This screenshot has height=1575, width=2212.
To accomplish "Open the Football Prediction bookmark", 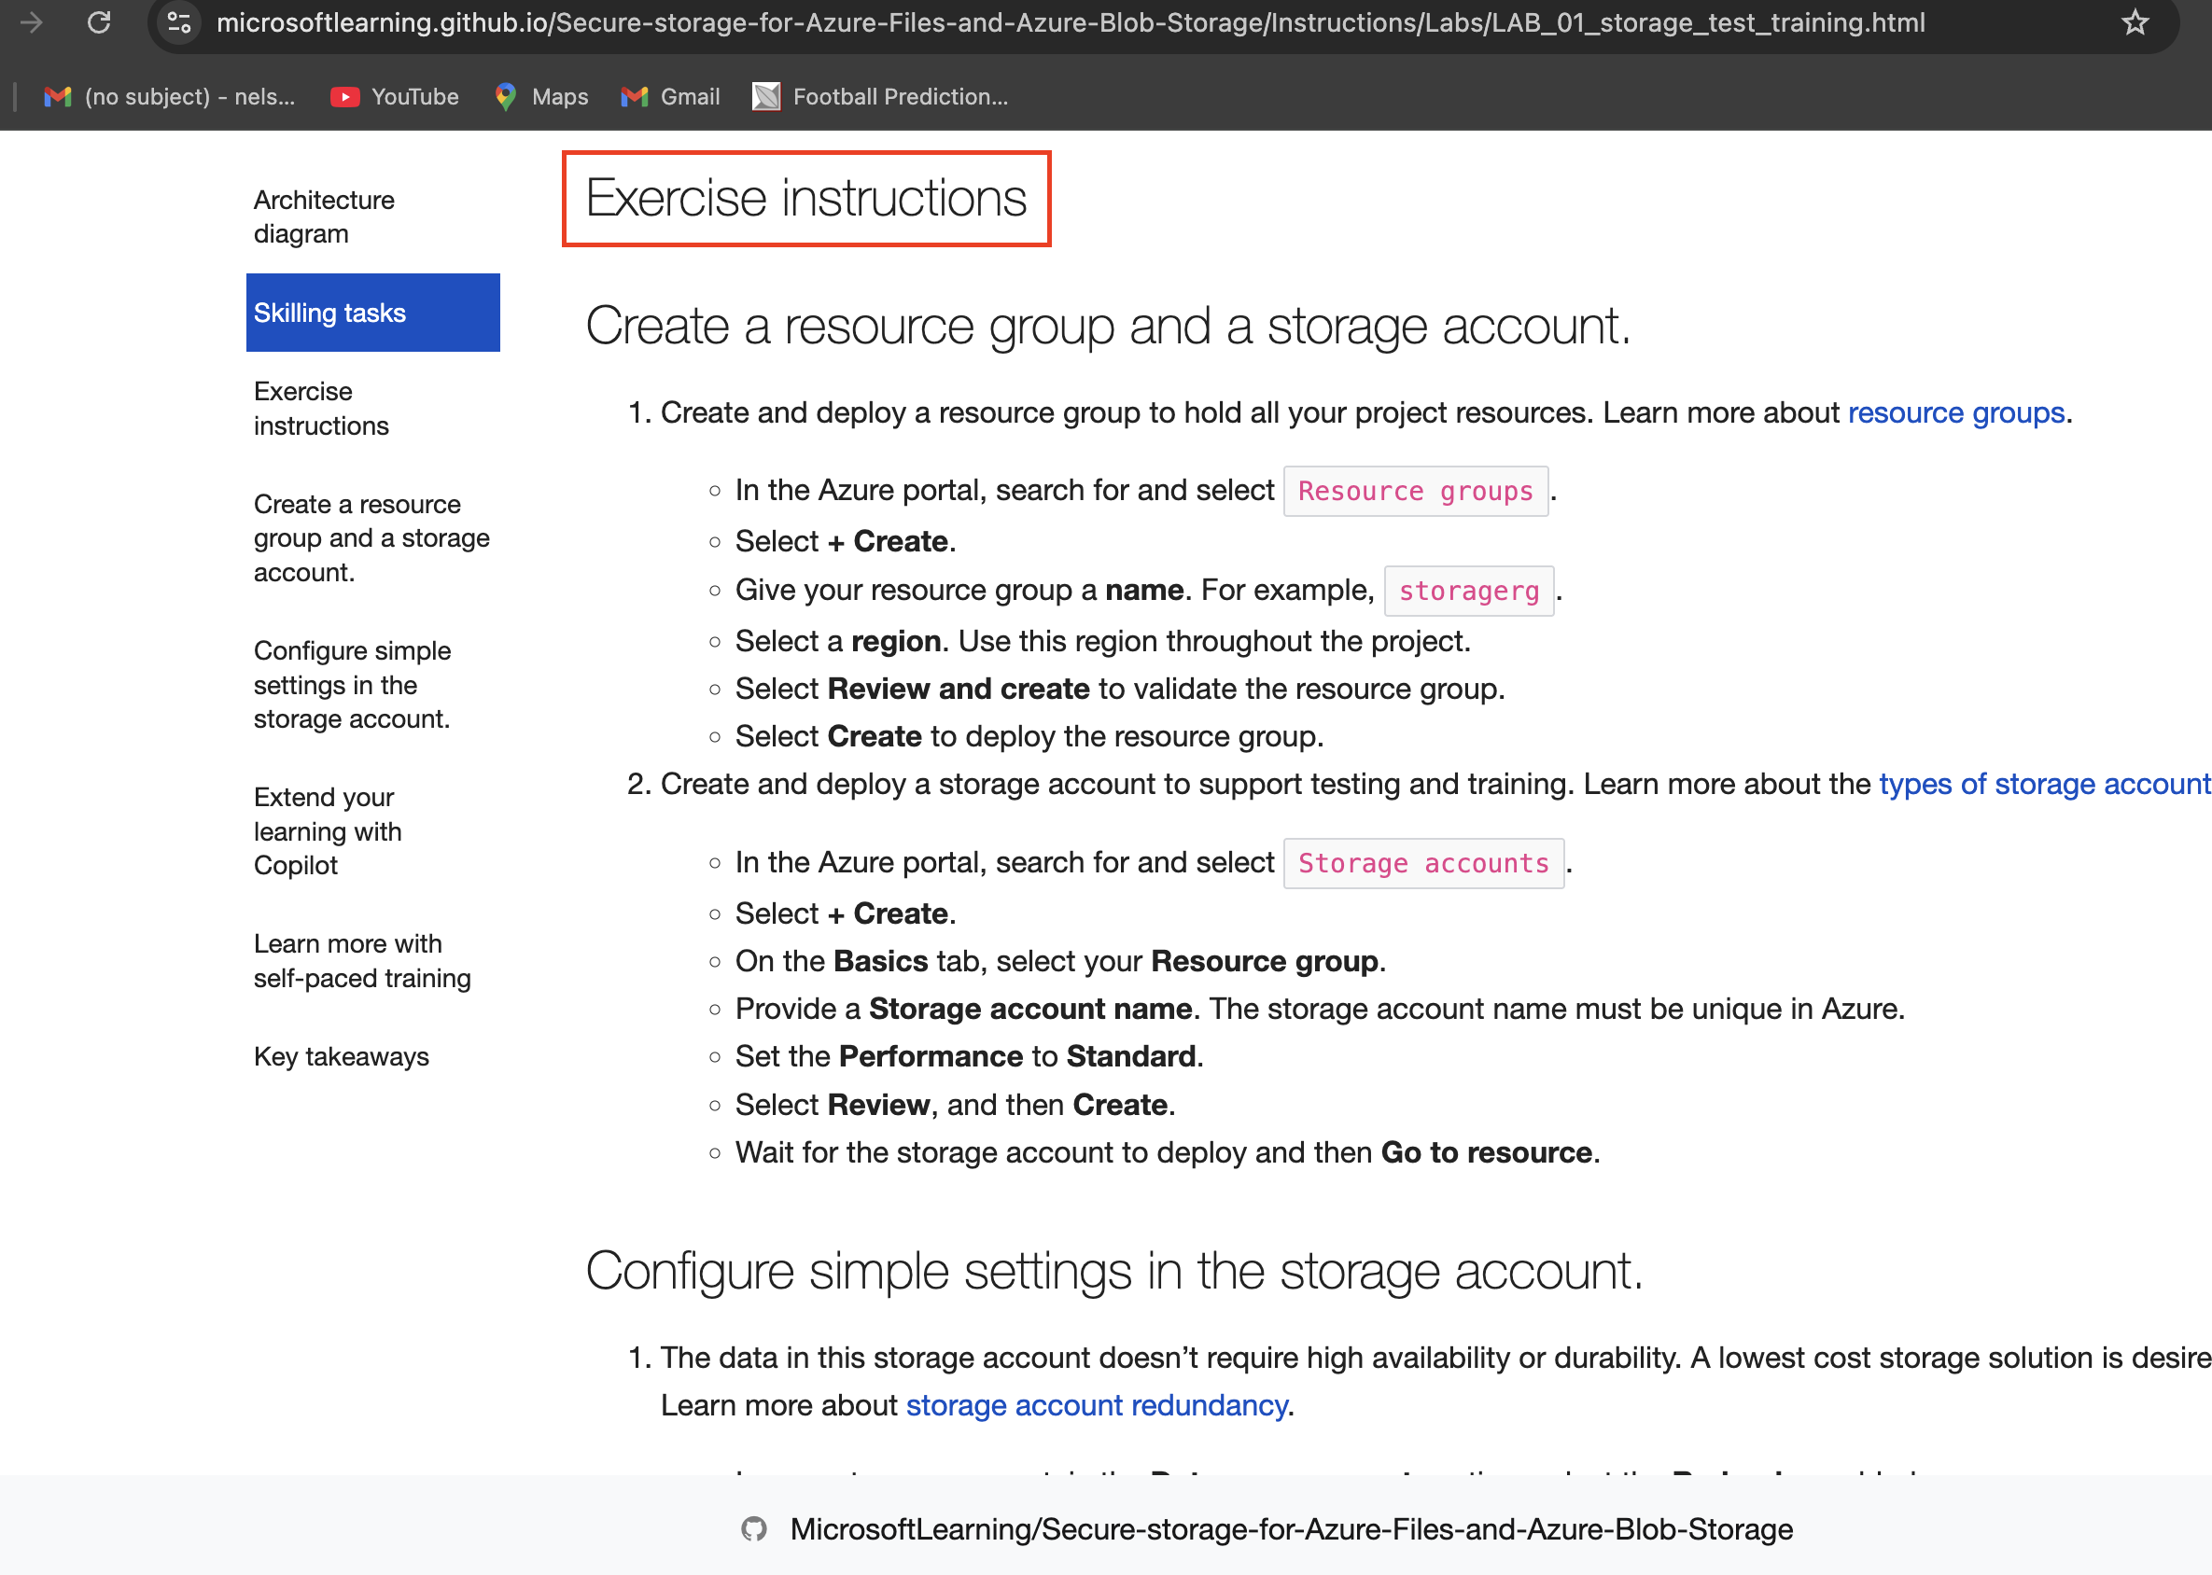I will point(881,97).
